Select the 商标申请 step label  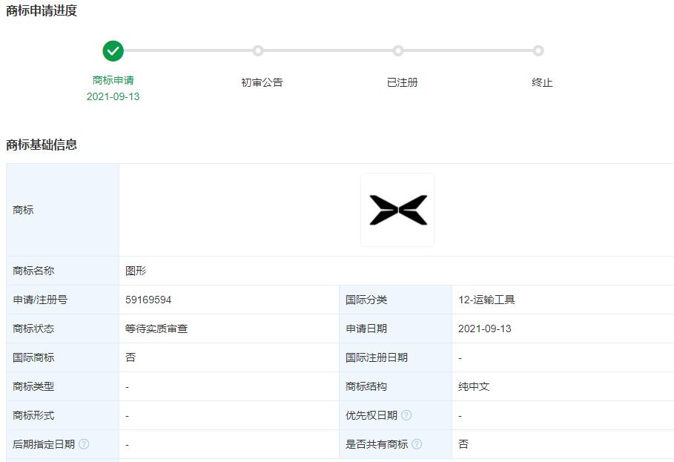click(x=113, y=82)
